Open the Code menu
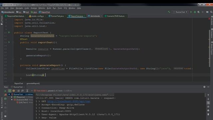This screenshot has width=213, height=120. [x=27, y=8]
